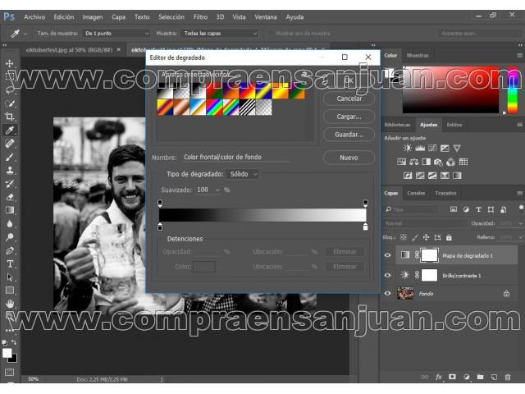The image size is (525, 394).
Task: Add a Levels adjustment from Ajustes panel
Action: click(420, 148)
